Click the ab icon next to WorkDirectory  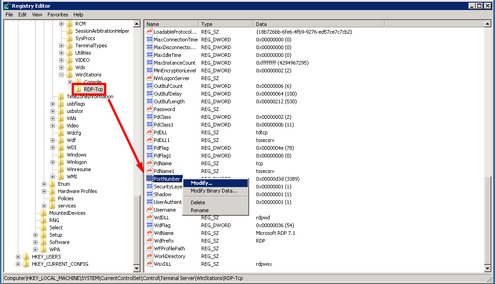click(x=149, y=256)
